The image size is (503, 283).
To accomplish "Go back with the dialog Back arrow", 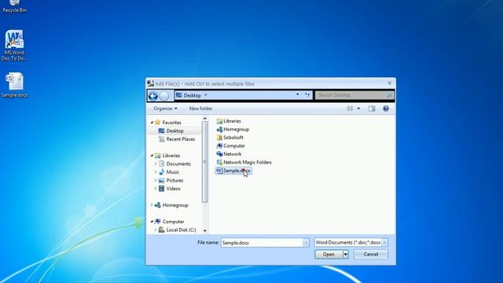I will point(153,96).
